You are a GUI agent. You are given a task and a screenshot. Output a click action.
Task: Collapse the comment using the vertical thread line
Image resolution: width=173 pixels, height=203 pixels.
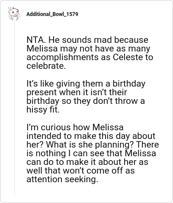[14, 108]
